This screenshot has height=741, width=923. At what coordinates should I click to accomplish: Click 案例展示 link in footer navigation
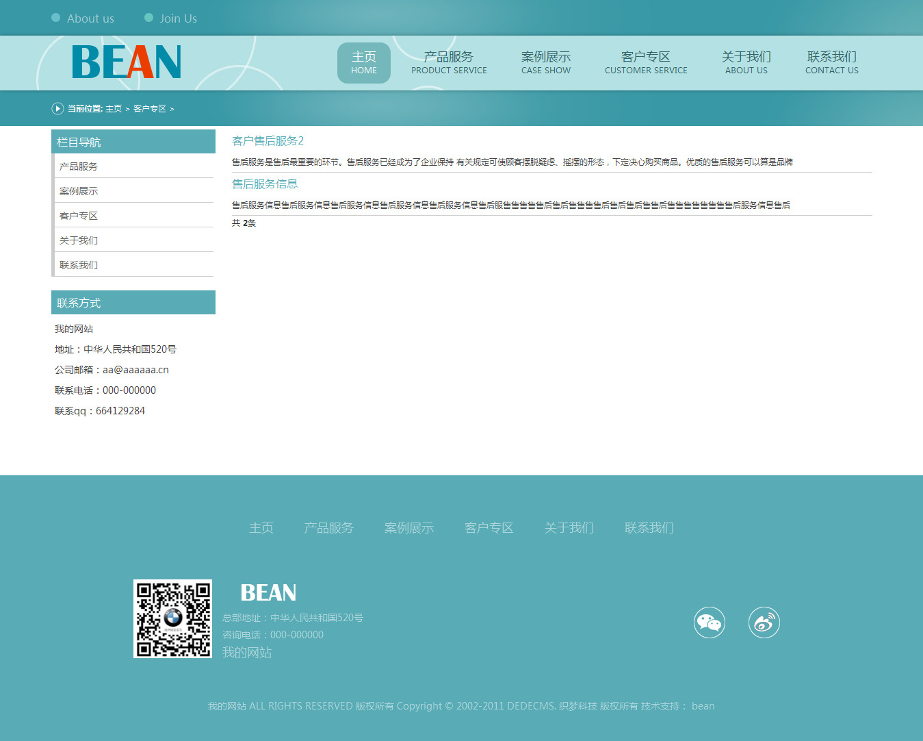coord(409,528)
